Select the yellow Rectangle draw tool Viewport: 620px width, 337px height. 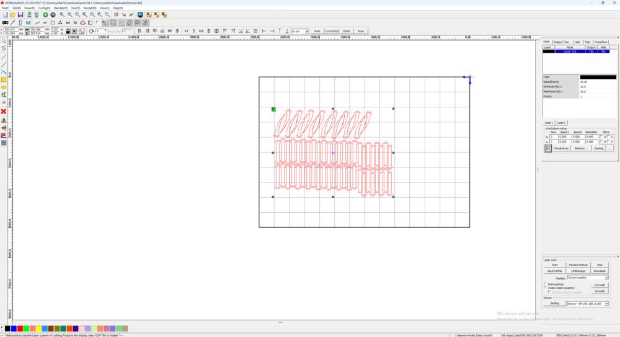tap(4, 79)
